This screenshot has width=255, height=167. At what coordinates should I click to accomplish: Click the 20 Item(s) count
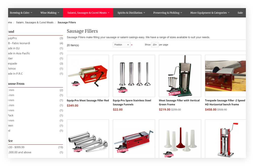point(73,45)
